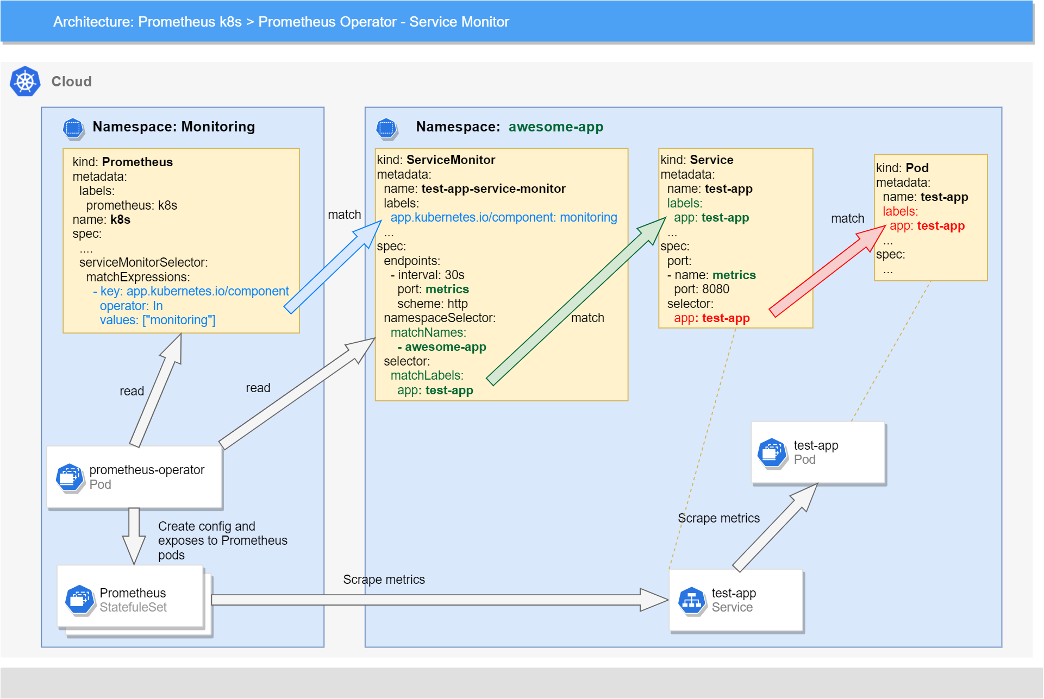Image resolution: width=1044 pixels, height=699 pixels.
Task: Click blue 'operator: In' line
Action: (131, 306)
